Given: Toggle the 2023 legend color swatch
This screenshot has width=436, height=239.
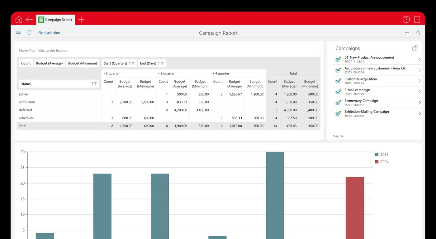Looking at the screenshot, I should pos(377,155).
